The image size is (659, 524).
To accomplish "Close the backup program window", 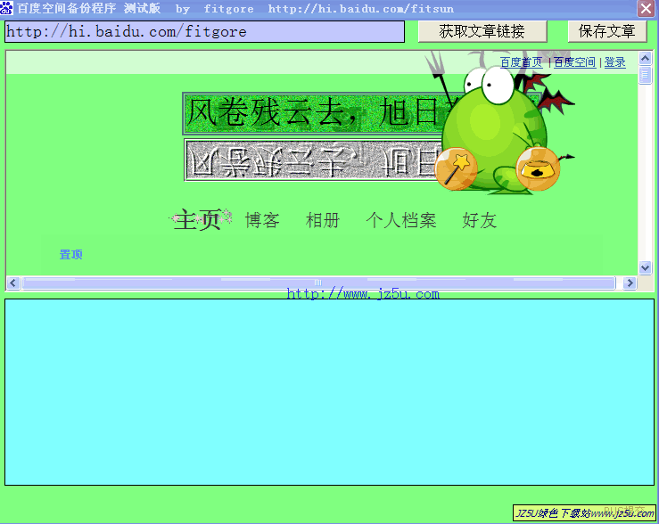I will (646, 8).
